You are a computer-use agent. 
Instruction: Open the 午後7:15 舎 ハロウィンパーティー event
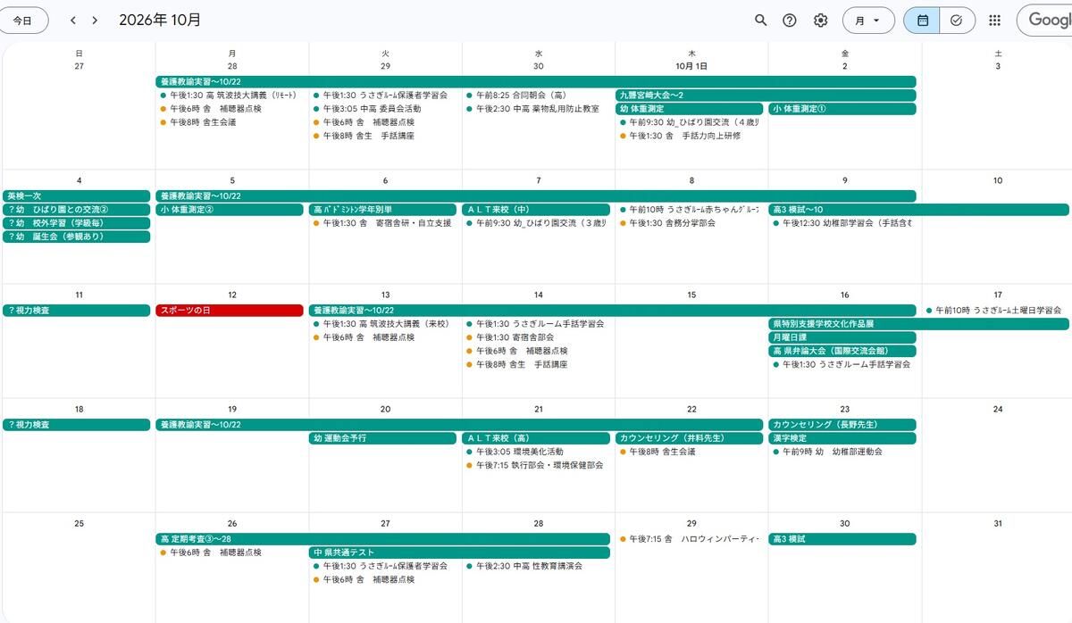[690, 539]
